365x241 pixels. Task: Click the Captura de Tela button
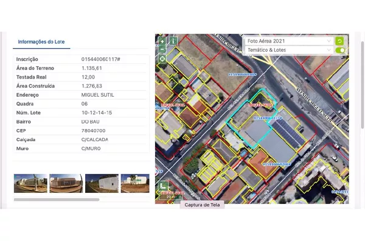[x=202, y=205]
